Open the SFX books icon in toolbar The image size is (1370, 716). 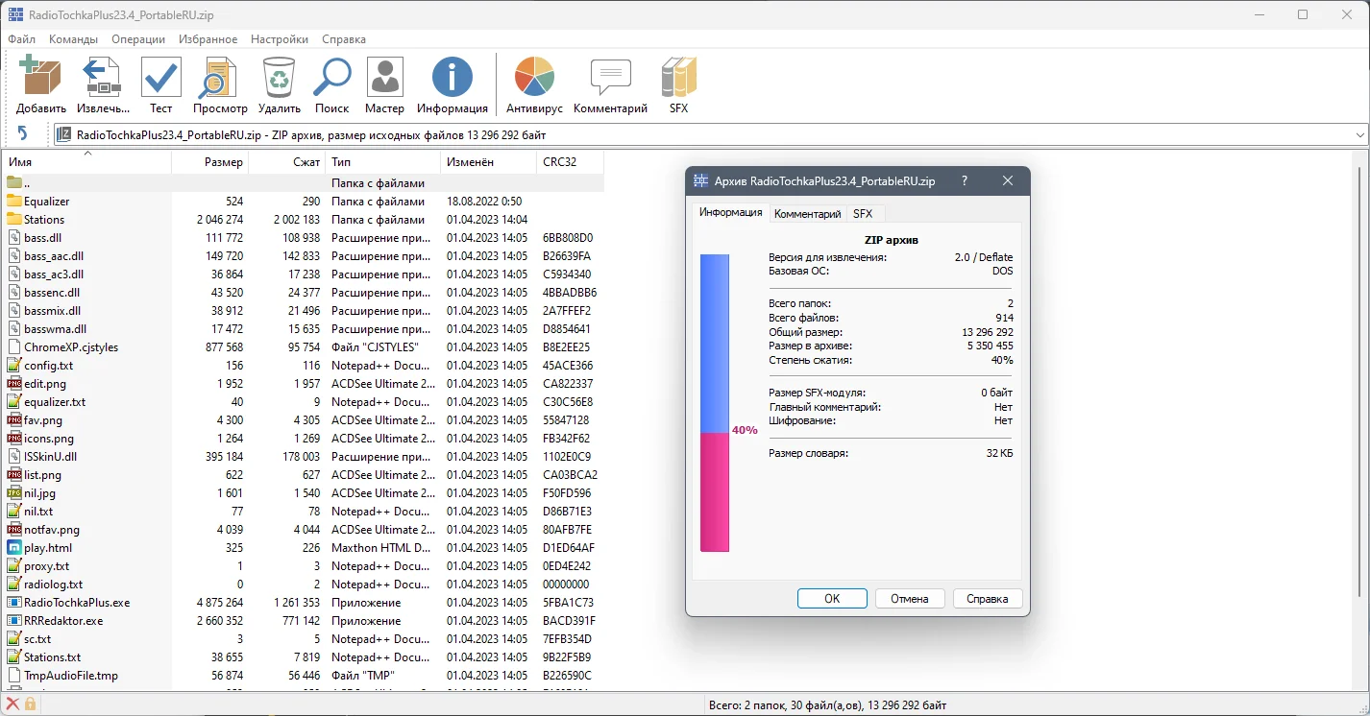678,79
